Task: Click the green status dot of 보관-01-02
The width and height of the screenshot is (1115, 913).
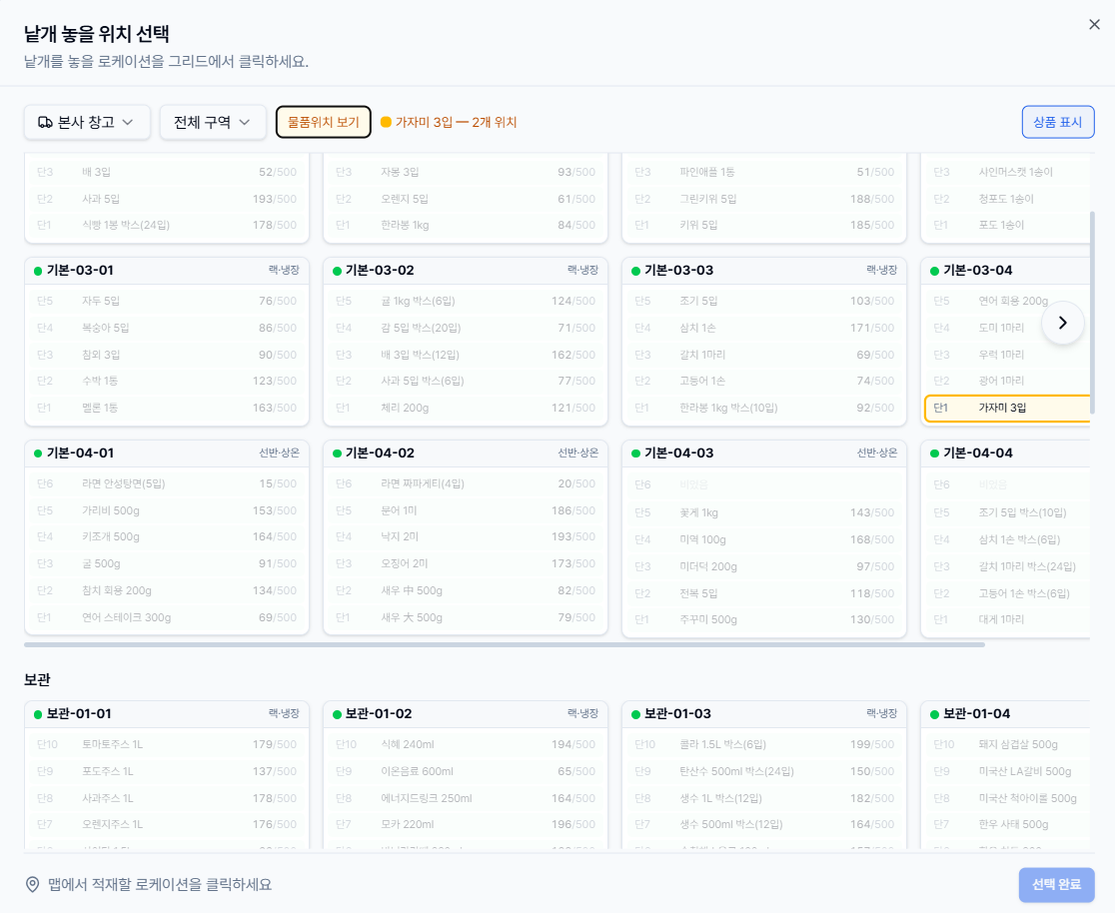Action: coord(337,714)
